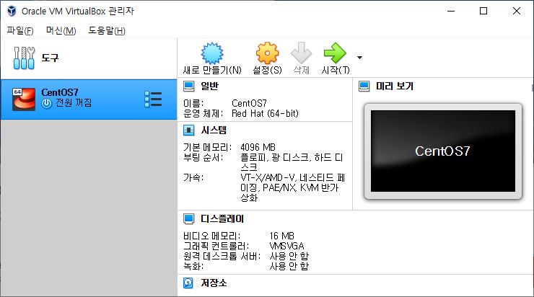Click the 가속 label

[193, 177]
